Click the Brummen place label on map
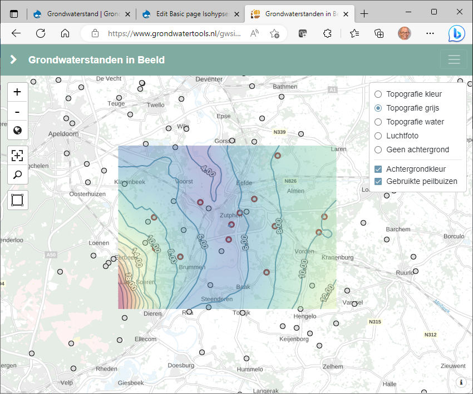 (x=192, y=267)
